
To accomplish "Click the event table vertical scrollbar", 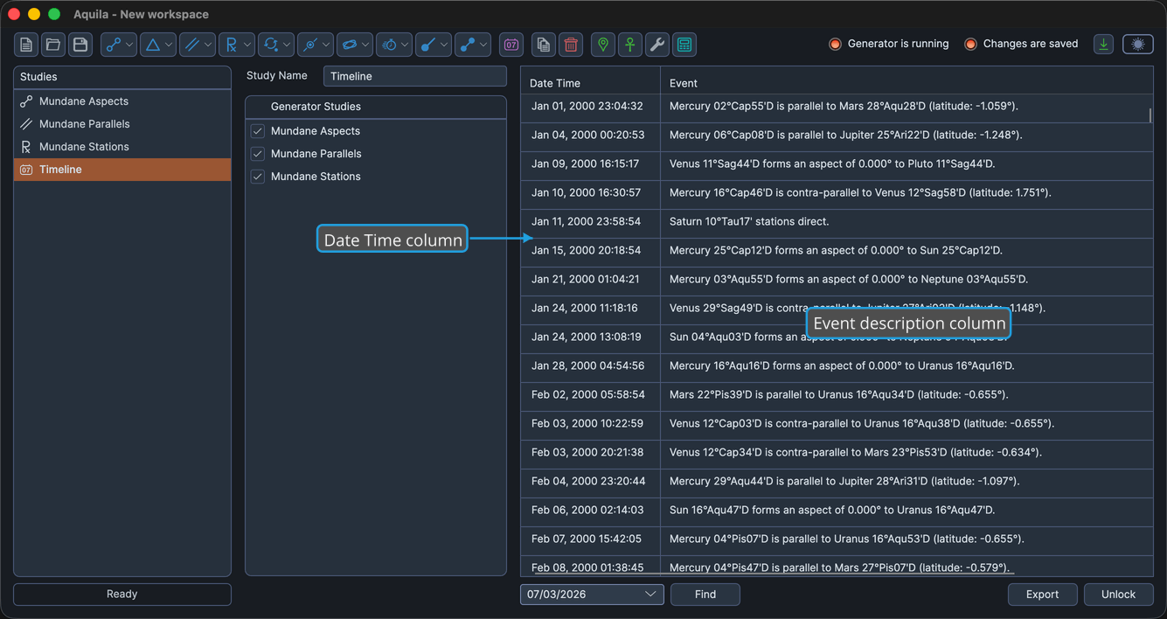I will (x=1150, y=115).
